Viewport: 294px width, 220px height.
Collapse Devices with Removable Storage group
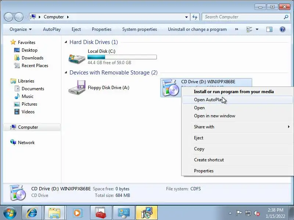point(66,72)
